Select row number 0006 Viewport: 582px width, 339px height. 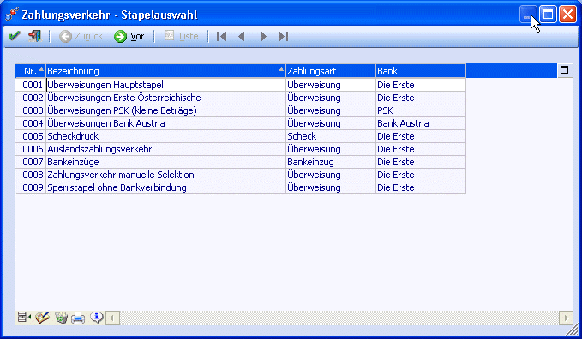(x=31, y=149)
